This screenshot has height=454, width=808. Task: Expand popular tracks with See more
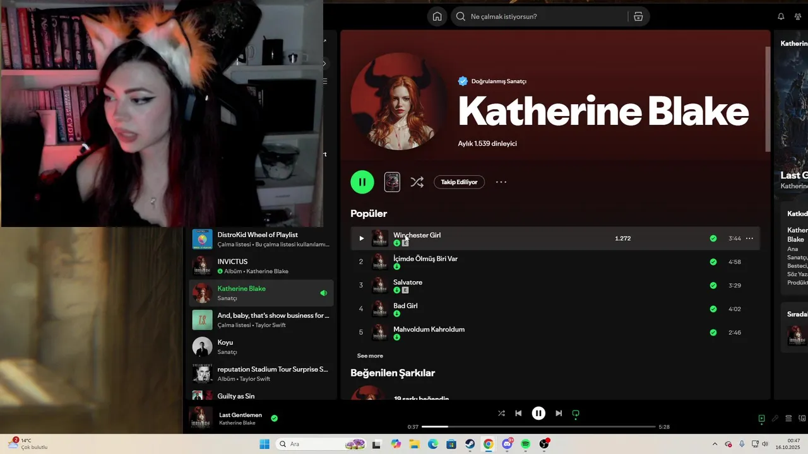370,356
